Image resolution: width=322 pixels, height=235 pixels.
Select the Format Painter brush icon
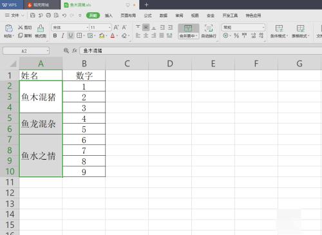point(41,28)
